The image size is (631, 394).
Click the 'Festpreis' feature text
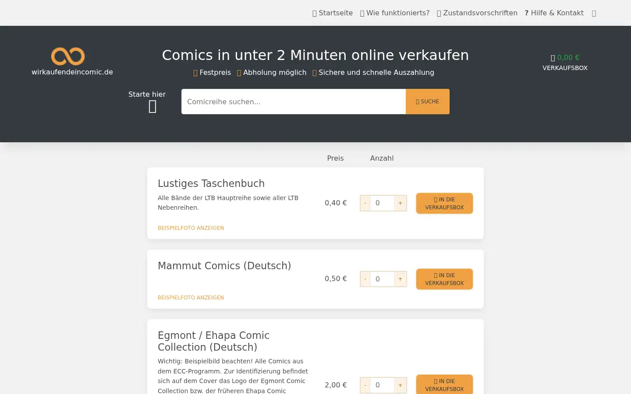[x=215, y=73]
